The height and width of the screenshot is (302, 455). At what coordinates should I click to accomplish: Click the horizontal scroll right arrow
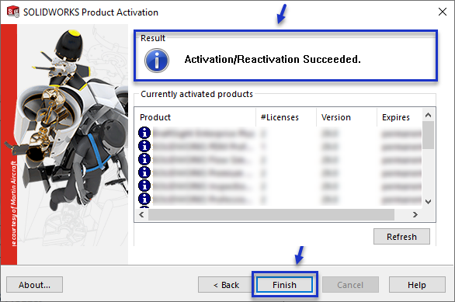[x=415, y=215]
